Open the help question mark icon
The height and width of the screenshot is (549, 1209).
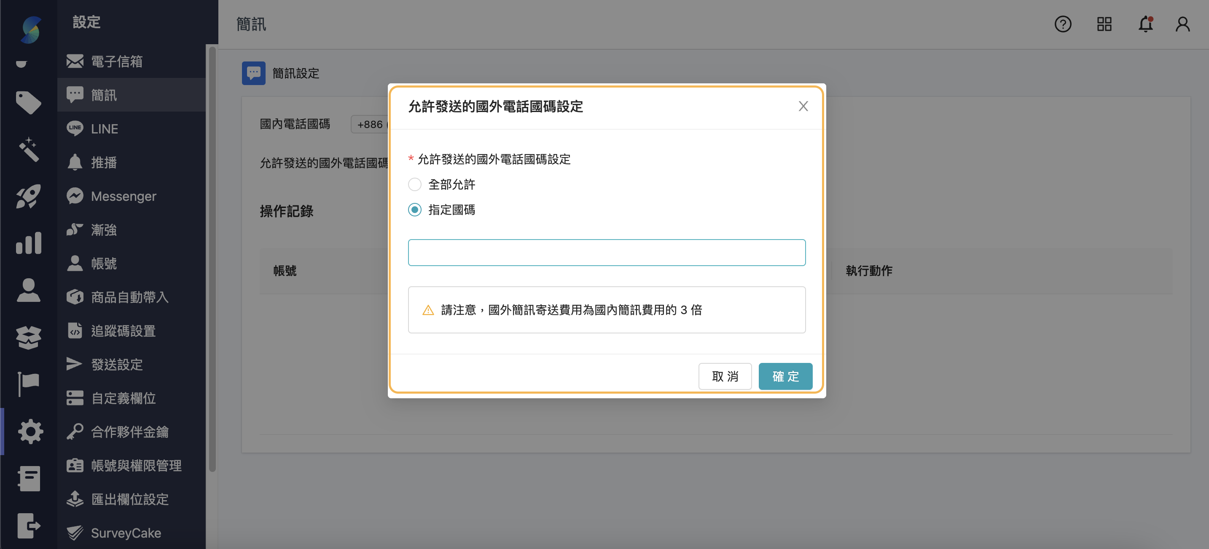click(1063, 24)
